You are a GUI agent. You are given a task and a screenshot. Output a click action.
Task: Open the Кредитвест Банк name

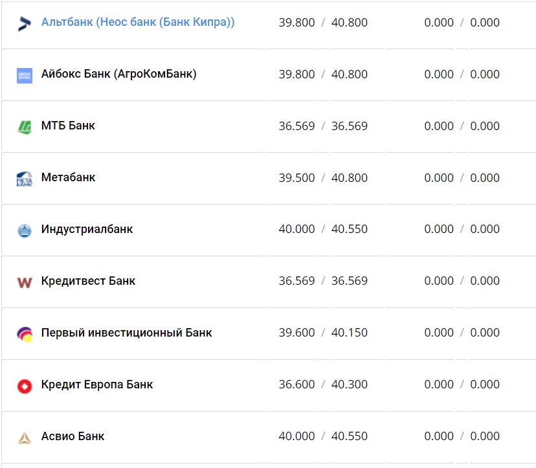click(x=88, y=281)
